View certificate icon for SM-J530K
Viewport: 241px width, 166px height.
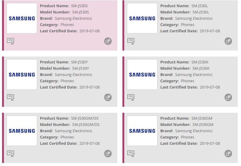(131, 98)
